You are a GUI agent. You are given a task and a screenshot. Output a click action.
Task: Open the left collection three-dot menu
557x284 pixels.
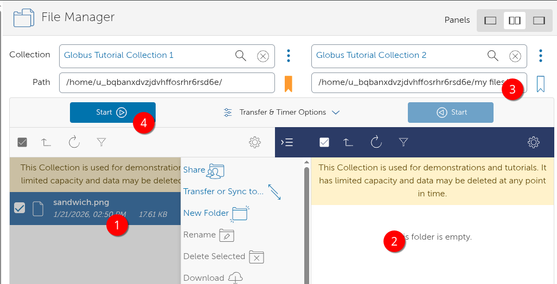click(x=289, y=56)
